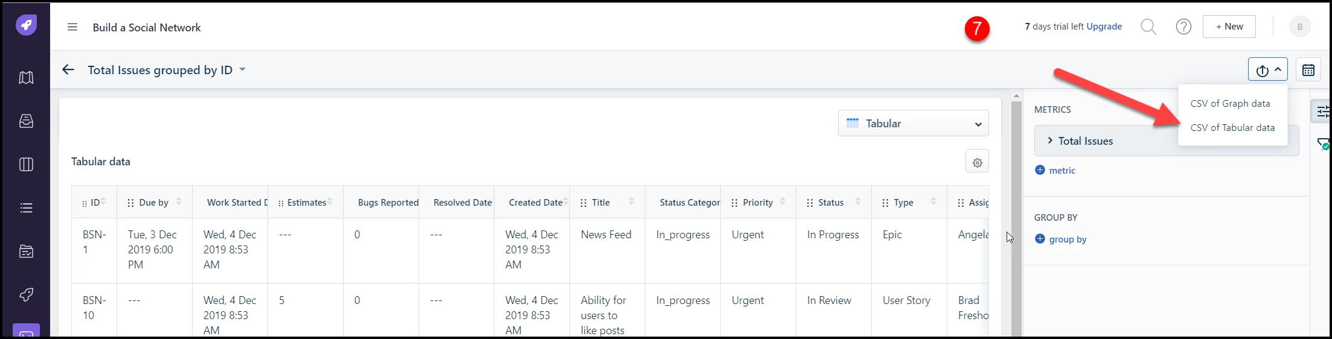1332x339 pixels.
Task: Open the help question mark icon
Action: tap(1183, 27)
